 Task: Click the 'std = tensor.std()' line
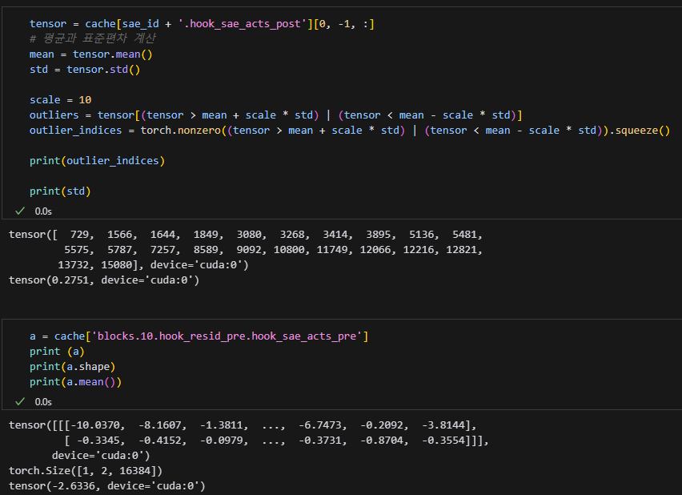[85, 70]
